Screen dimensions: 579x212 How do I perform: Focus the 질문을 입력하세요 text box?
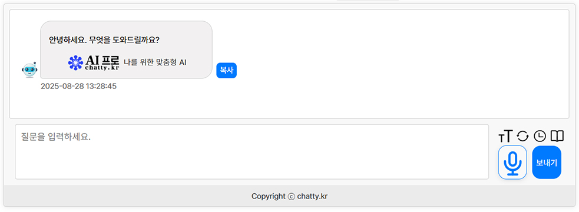(252, 152)
